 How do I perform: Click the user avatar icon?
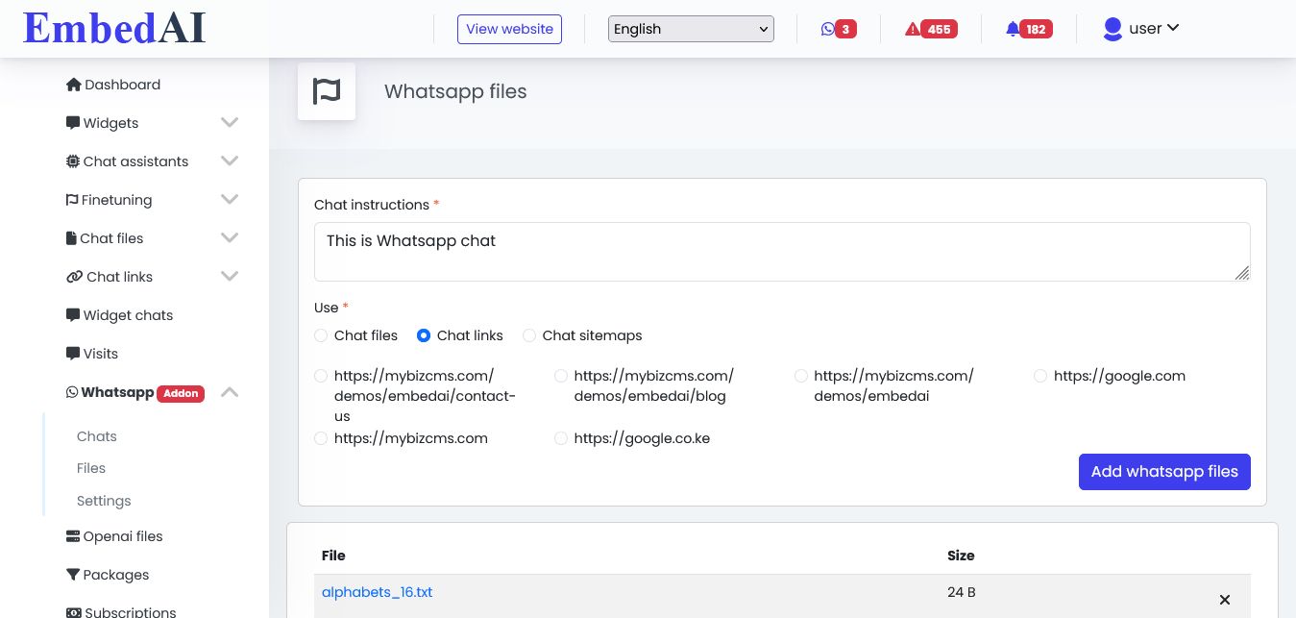(x=1113, y=29)
